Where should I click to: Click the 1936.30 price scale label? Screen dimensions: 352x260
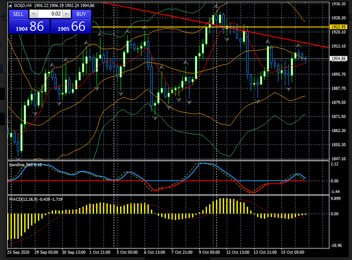click(339, 4)
